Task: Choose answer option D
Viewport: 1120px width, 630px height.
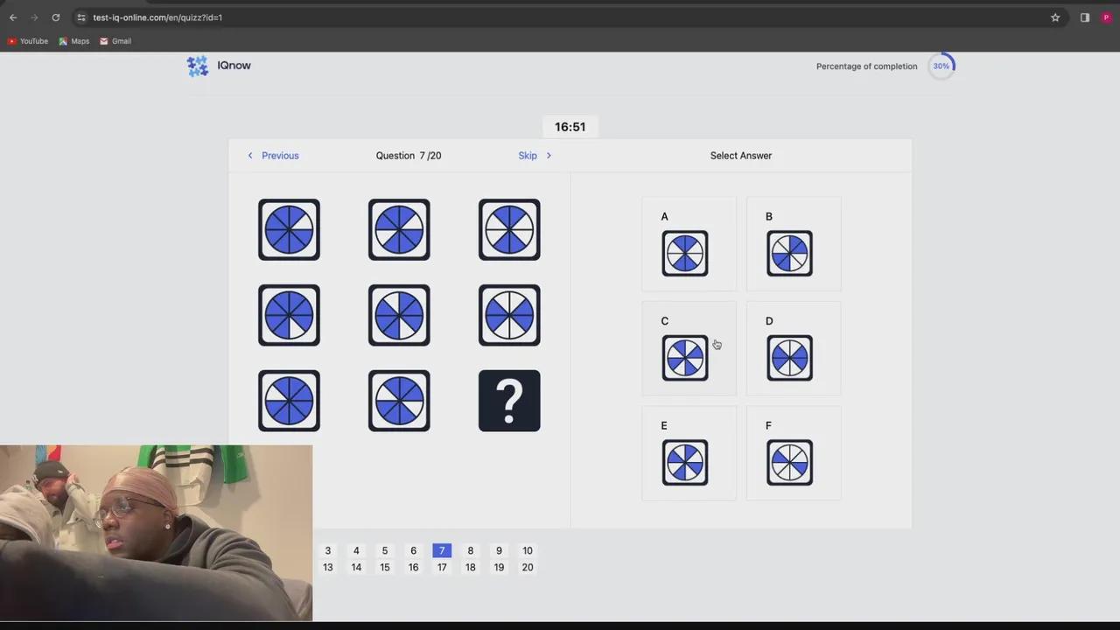Action: click(x=794, y=348)
